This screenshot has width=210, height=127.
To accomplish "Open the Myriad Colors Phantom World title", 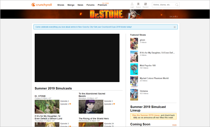I will tap(154, 78).
